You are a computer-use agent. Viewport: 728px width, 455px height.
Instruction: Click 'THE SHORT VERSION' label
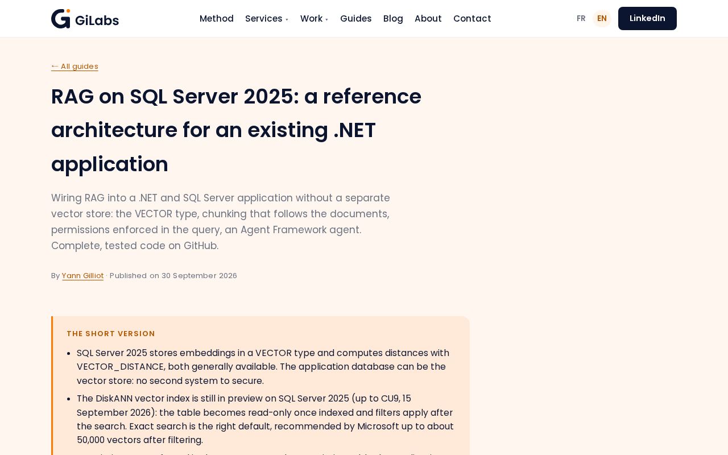tap(111, 334)
